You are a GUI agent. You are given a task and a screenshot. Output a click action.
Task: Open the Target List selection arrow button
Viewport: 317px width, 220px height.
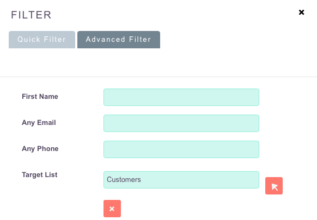[274, 186]
